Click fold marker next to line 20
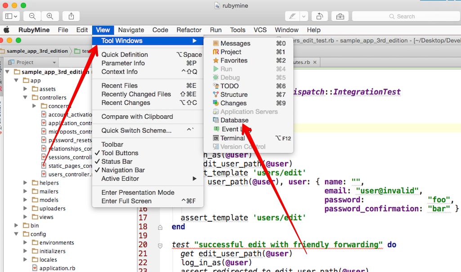The height and width of the screenshot is (272, 461). (160, 245)
